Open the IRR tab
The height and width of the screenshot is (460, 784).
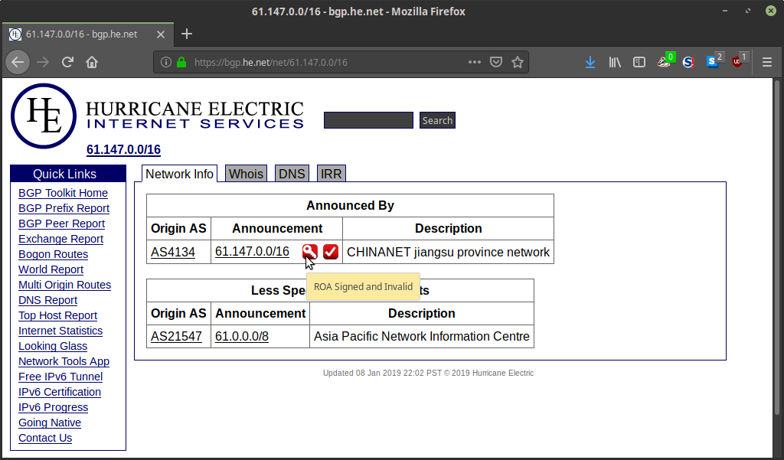[x=331, y=174]
